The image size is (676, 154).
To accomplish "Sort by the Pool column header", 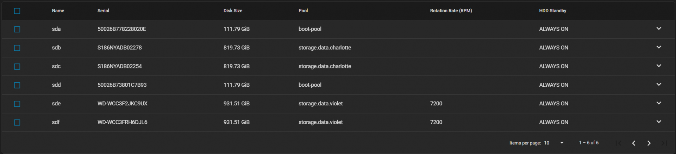I will [x=303, y=11].
